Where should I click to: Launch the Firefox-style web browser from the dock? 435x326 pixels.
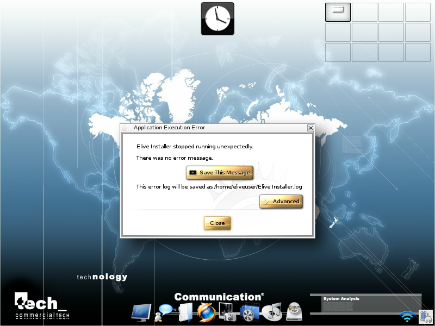coord(207,313)
